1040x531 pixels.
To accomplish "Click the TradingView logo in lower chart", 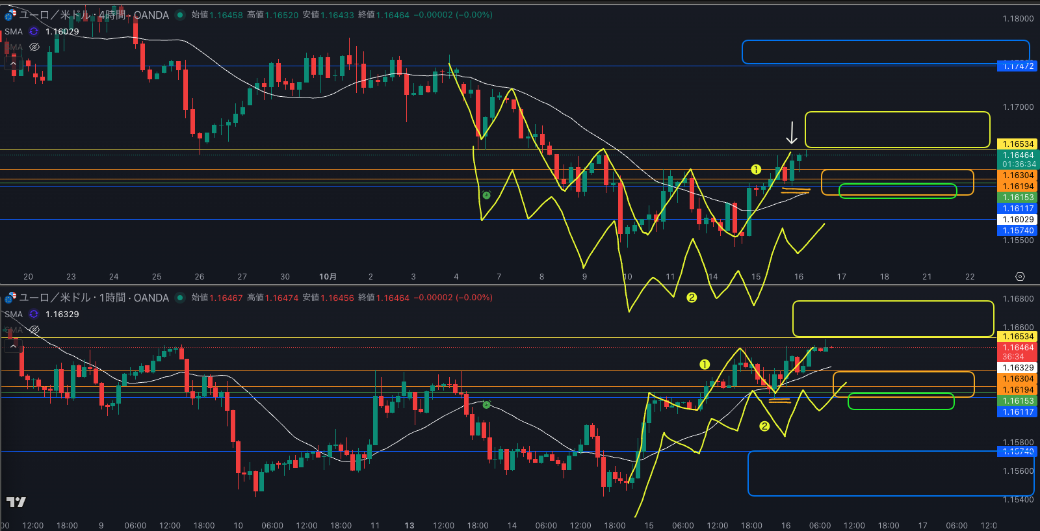I will [x=16, y=502].
